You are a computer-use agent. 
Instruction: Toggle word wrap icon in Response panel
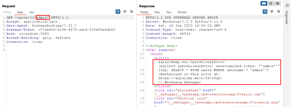(265, 12)
